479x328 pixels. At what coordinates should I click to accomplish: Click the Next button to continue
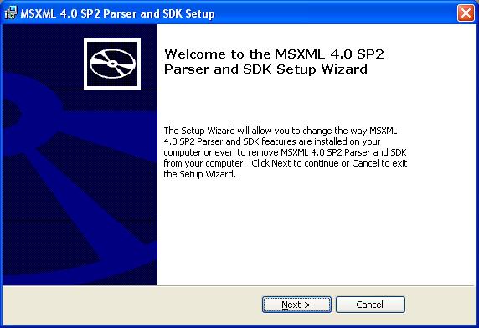coord(296,305)
